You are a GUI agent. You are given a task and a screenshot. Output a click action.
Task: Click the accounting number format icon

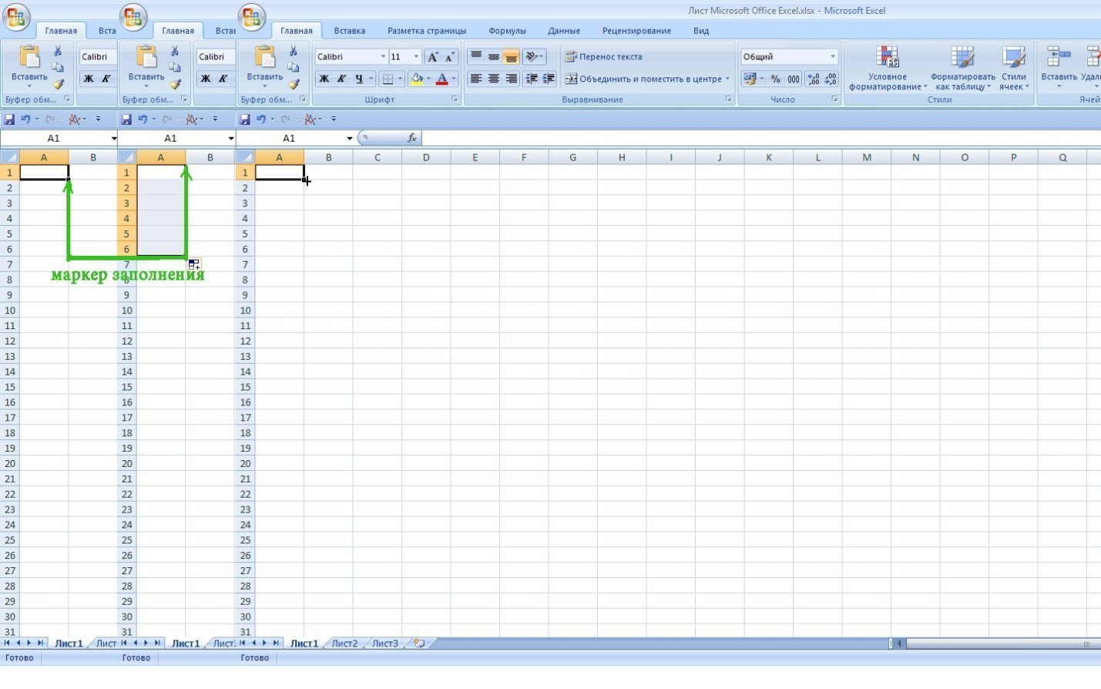749,79
